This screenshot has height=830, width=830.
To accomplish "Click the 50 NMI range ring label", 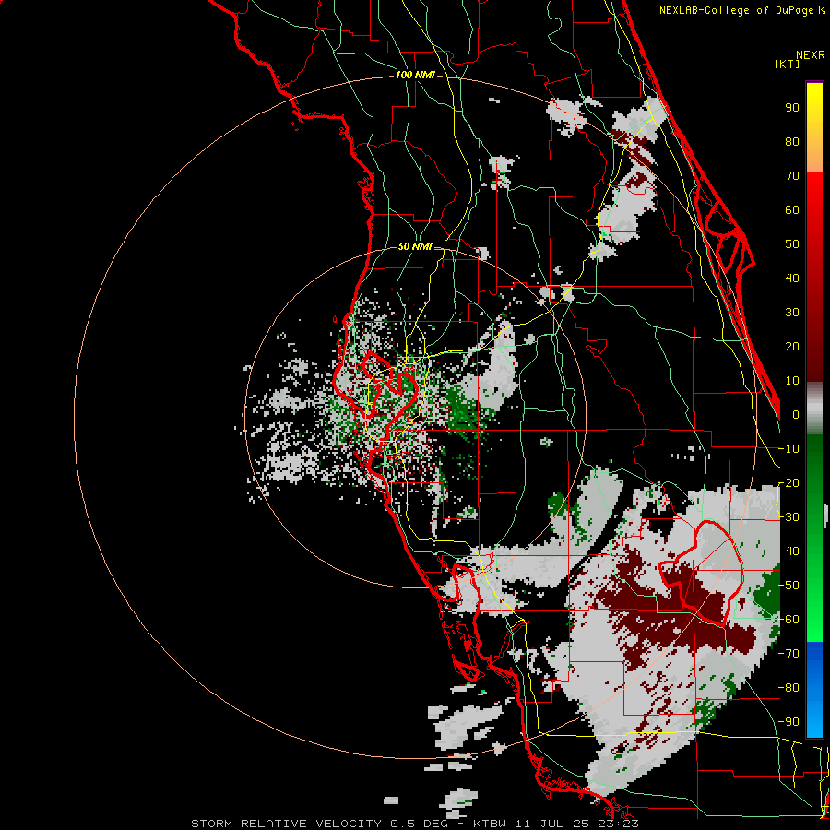I will coord(415,246).
